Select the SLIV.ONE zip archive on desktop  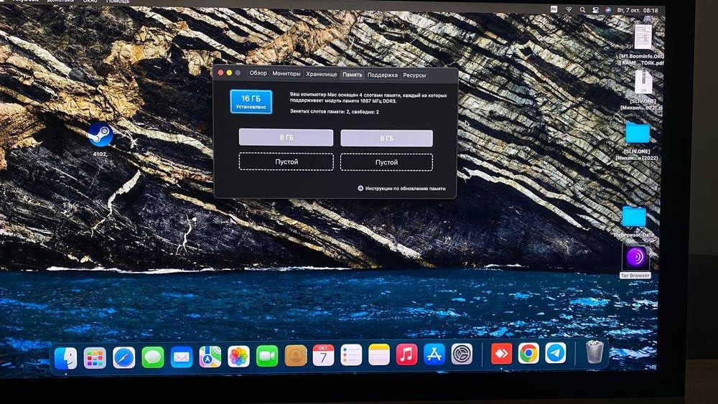pos(643,82)
